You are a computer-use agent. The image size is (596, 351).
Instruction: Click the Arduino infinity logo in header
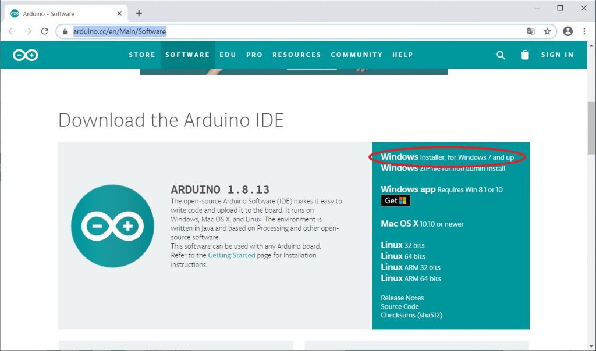pyautogui.click(x=25, y=55)
